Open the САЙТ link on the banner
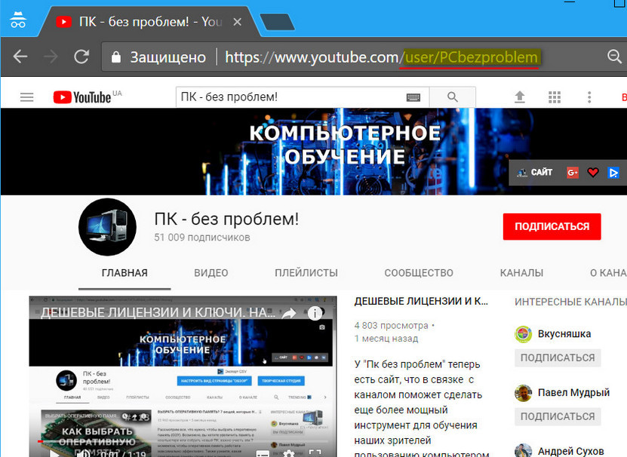Image resolution: width=627 pixels, height=457 pixels. (535, 173)
